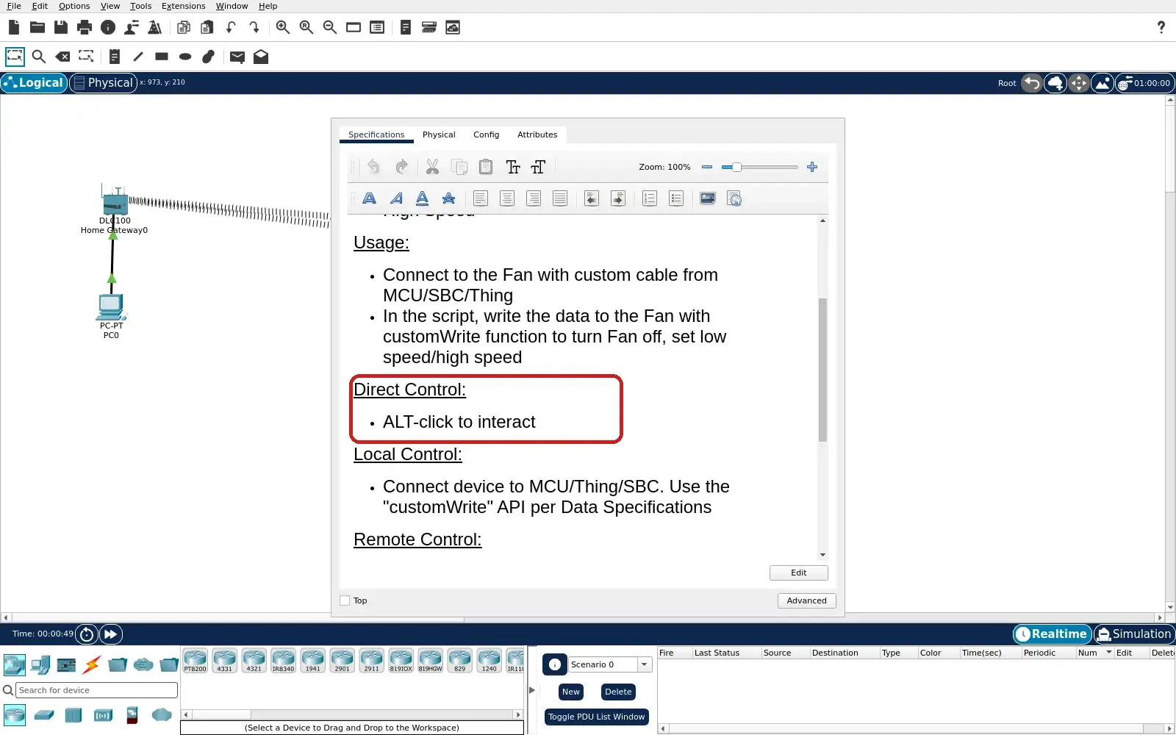Open the Tools menu
1176x735 pixels.
click(x=140, y=6)
